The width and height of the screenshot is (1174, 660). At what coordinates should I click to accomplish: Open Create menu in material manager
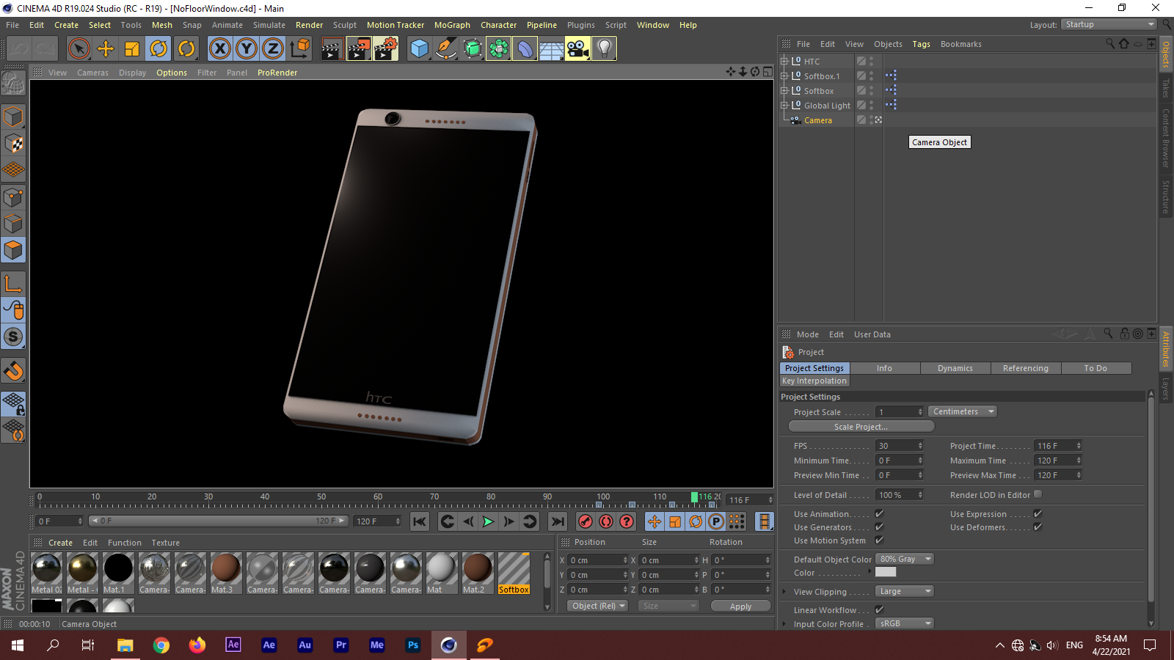(60, 543)
